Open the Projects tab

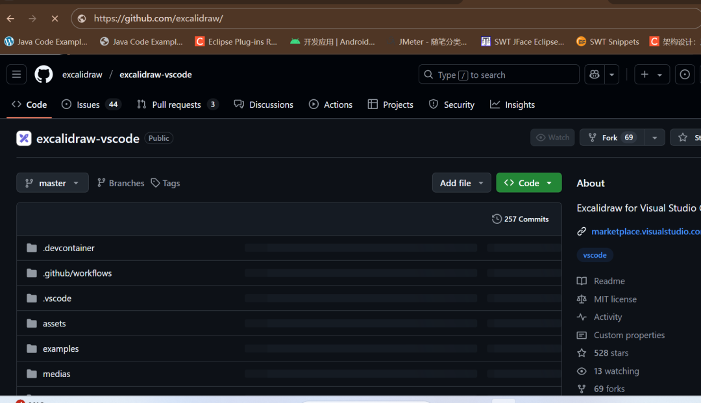point(390,104)
